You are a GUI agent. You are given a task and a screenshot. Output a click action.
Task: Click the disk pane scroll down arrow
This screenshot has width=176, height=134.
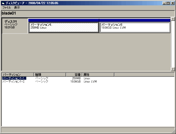[173, 69]
